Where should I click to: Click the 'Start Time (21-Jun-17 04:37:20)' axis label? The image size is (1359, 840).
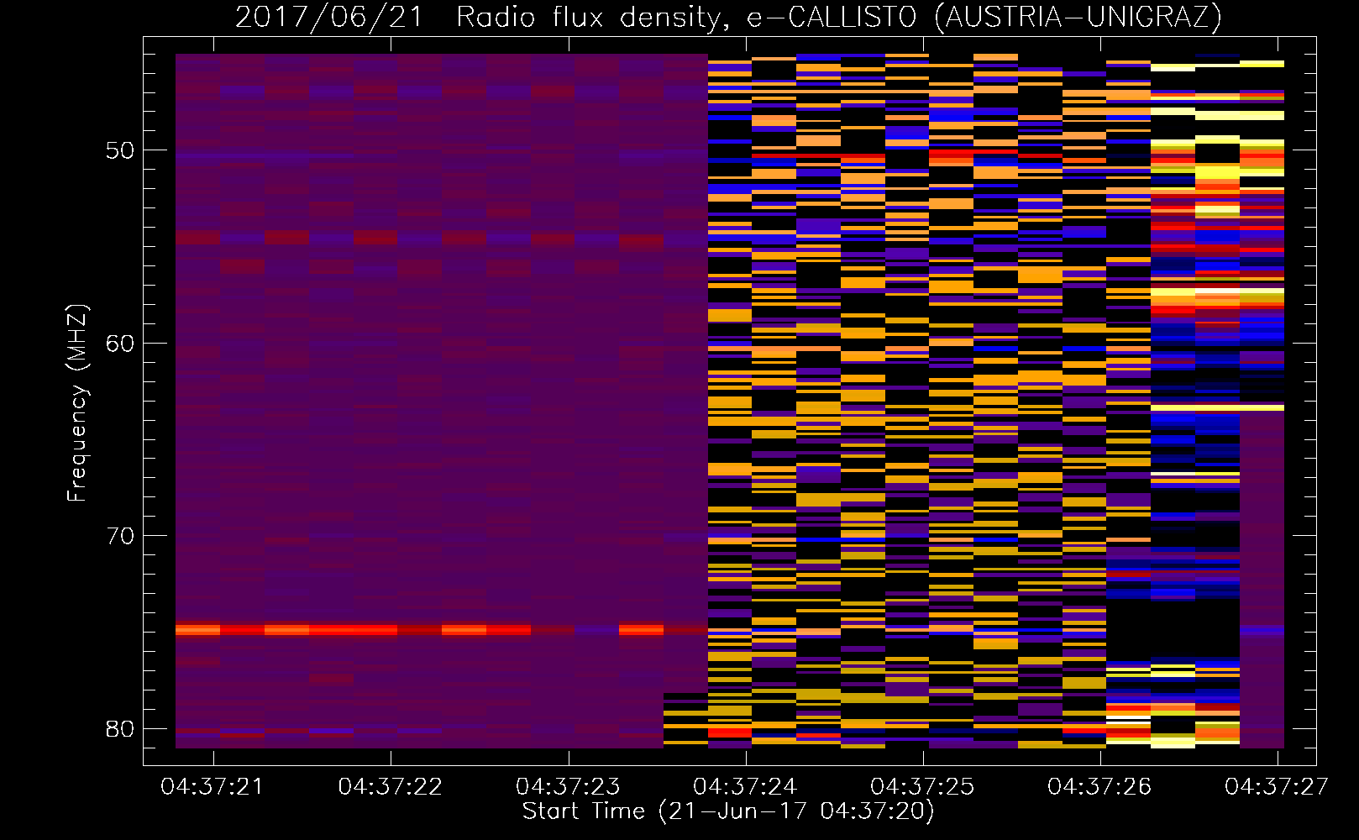[728, 811]
